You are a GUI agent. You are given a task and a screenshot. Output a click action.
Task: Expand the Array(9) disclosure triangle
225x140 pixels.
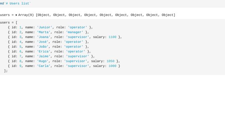pyautogui.click(x=16, y=15)
